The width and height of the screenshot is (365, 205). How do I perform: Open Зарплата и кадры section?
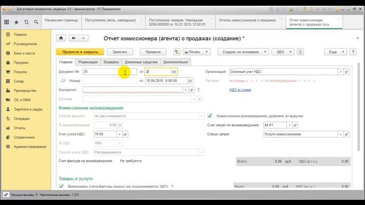[28, 109]
